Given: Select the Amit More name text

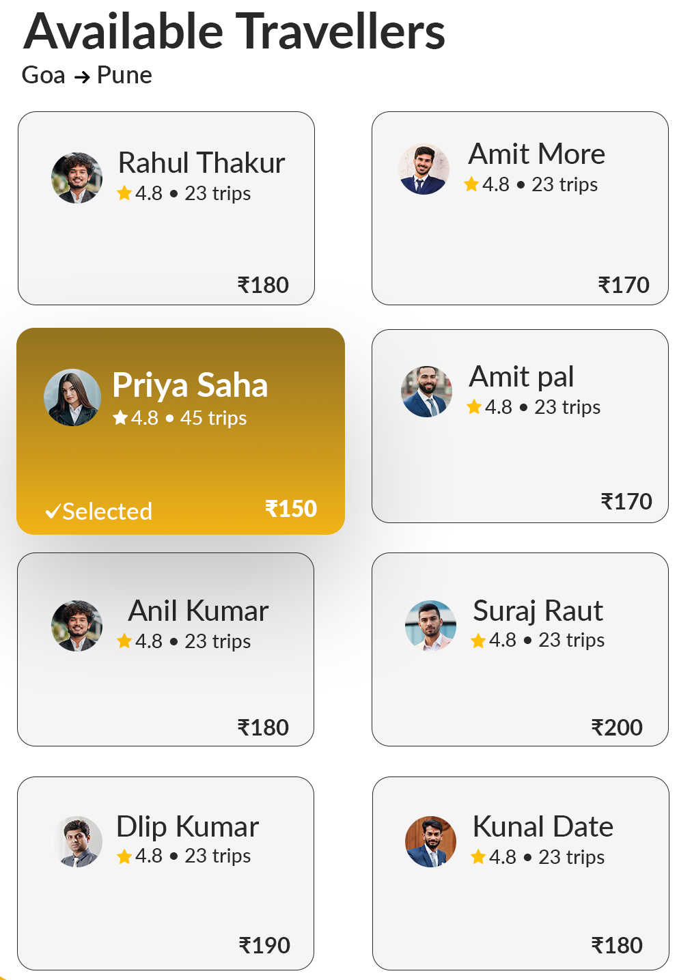Looking at the screenshot, I should pos(536,154).
